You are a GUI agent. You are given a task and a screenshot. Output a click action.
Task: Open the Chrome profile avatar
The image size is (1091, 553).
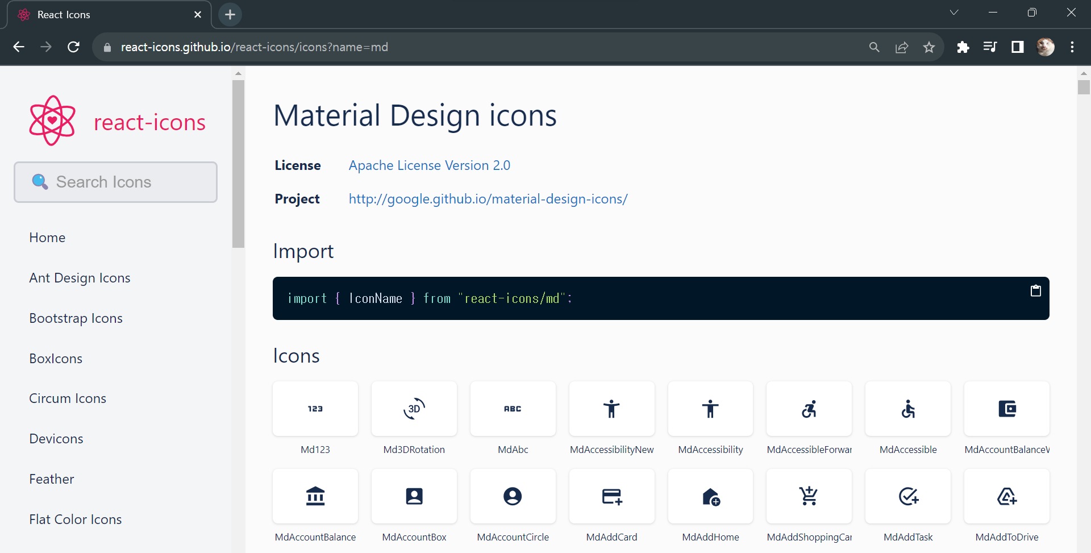tap(1046, 47)
